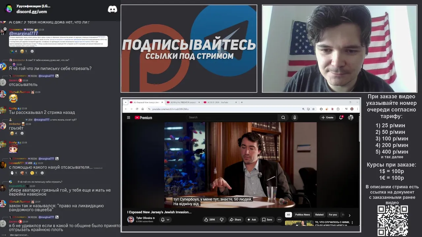The width and height of the screenshot is (422, 237).
Task: Click the QR code for ordered videos
Action: [x=393, y=221]
